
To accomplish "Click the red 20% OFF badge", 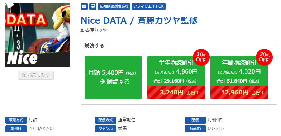I will click(x=264, y=57).
